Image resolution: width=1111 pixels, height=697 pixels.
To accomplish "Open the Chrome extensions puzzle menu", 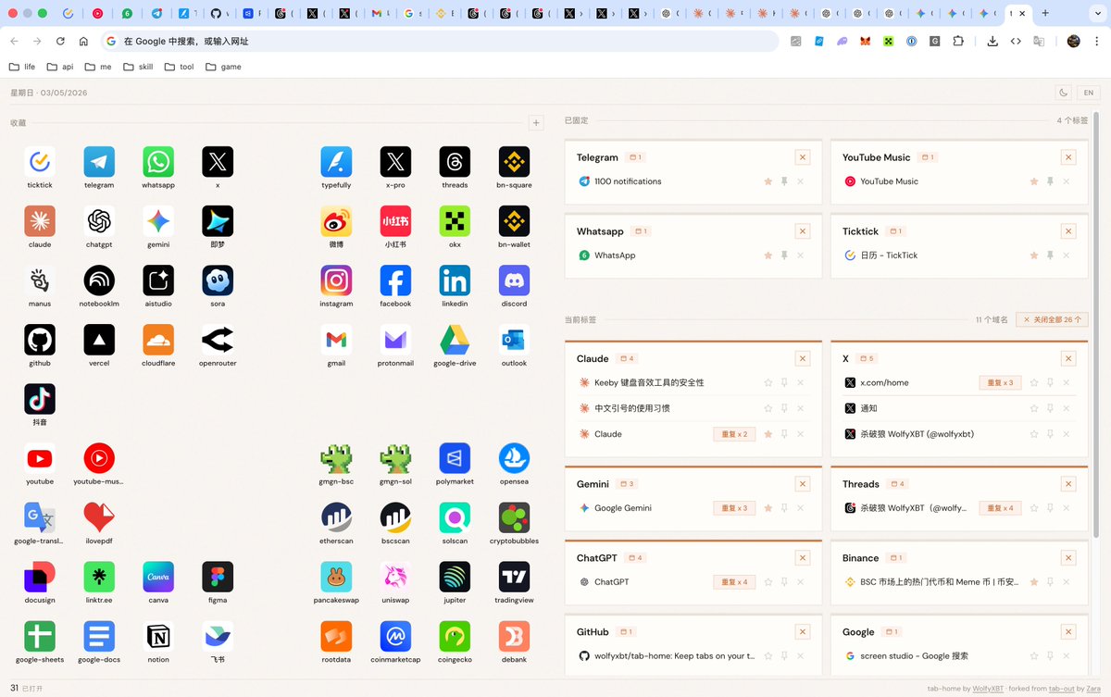I will click(x=958, y=42).
